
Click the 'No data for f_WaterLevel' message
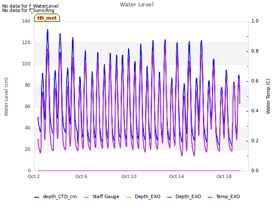tap(30, 6)
